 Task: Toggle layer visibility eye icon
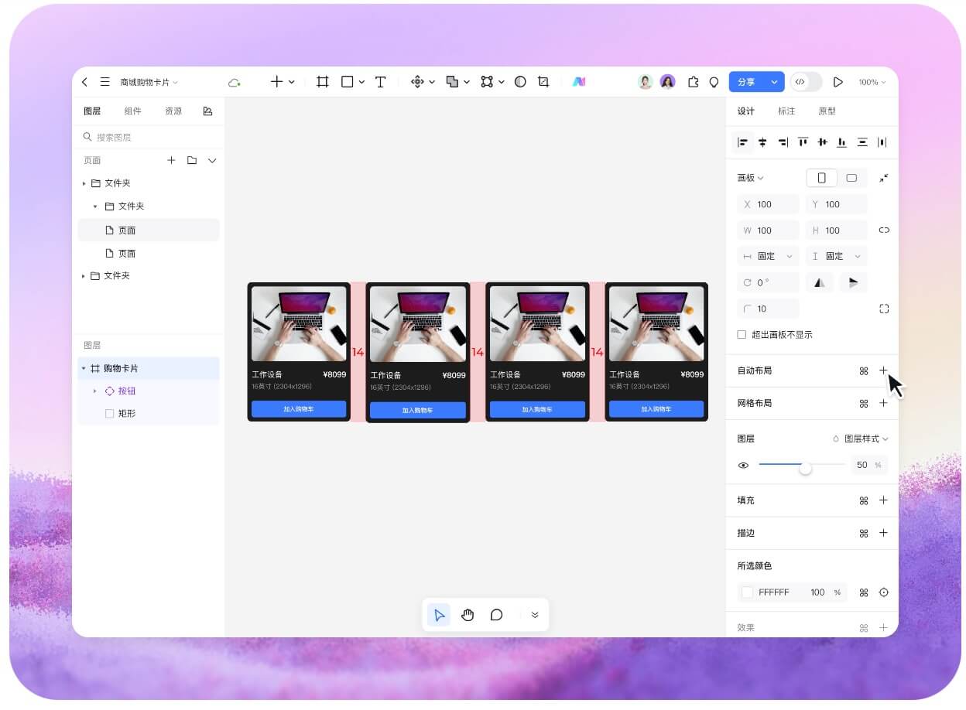743,466
